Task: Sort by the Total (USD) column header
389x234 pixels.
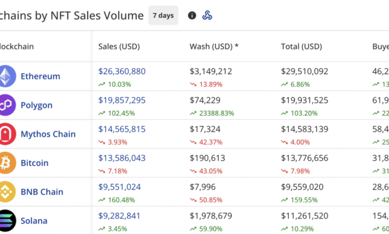Action: tap(301, 47)
